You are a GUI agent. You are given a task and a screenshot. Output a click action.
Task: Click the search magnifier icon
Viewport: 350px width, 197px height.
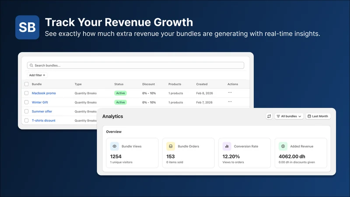[31, 65]
